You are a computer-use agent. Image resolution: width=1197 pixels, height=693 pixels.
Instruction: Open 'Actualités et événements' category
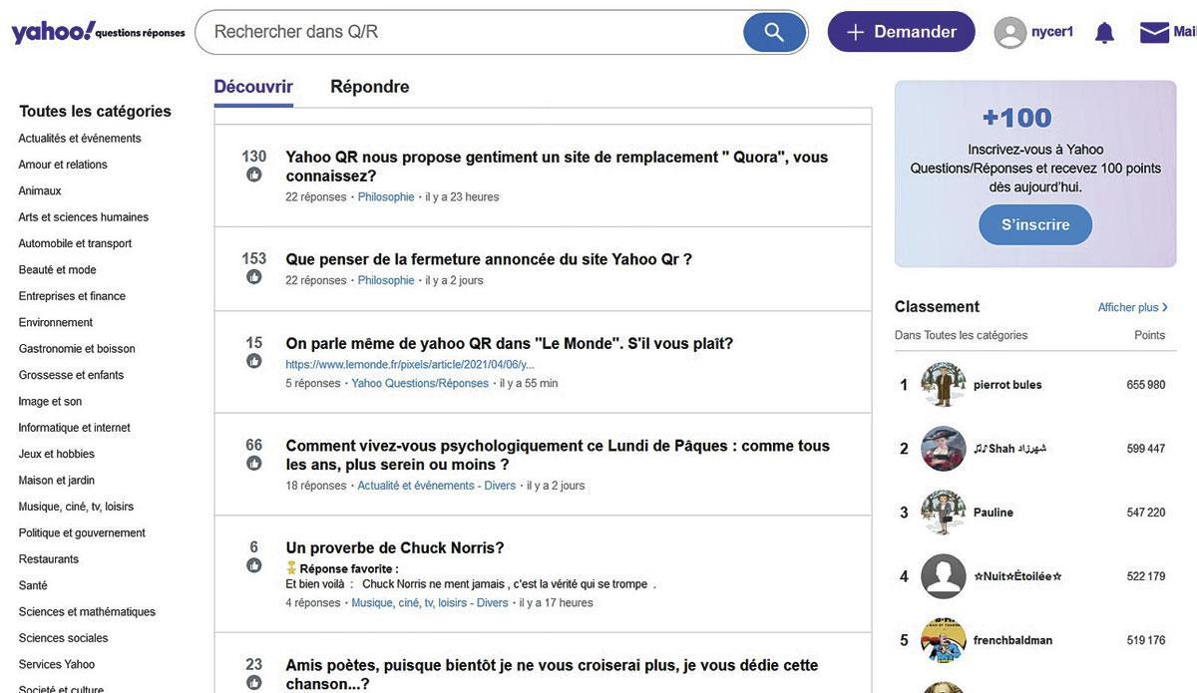[x=80, y=139]
